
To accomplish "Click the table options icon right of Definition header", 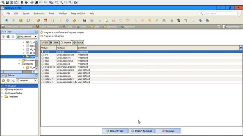I will [x=241, y=48].
